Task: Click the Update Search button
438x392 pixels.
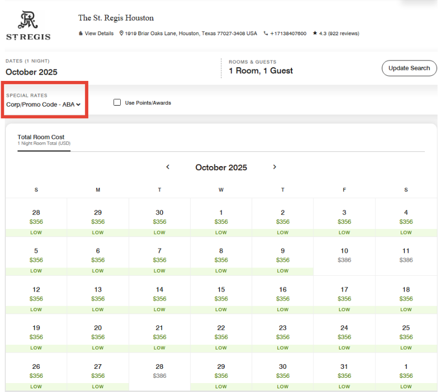Action: coord(409,68)
